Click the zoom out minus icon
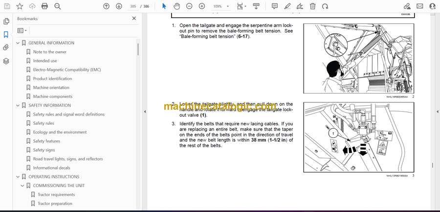Screen dimensions: 440x212 [189, 6]
